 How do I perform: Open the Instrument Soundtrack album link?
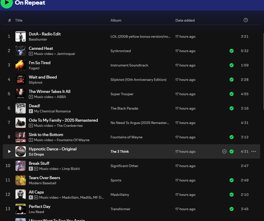pos(129,65)
